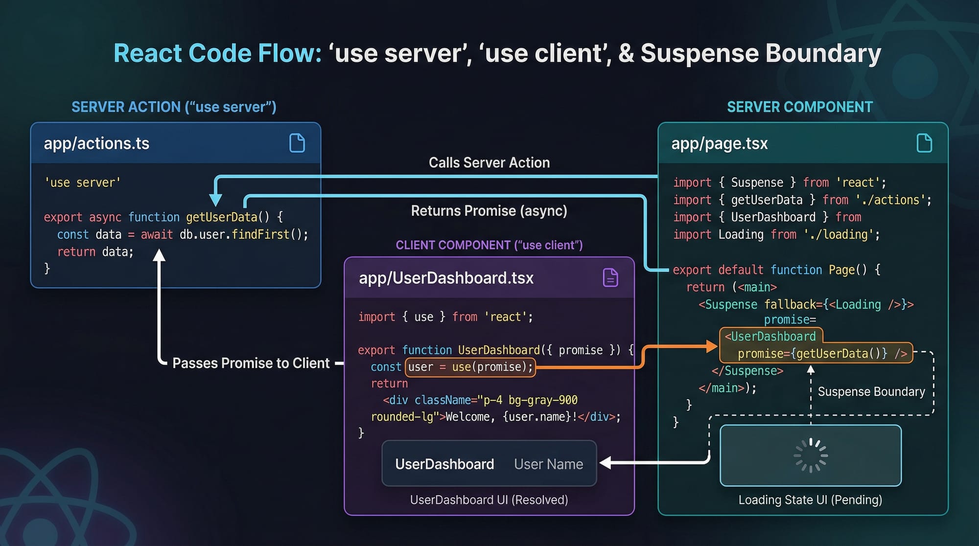Click the highlighted user = use(promise) code
The height and width of the screenshot is (546, 979).
pyautogui.click(x=470, y=367)
